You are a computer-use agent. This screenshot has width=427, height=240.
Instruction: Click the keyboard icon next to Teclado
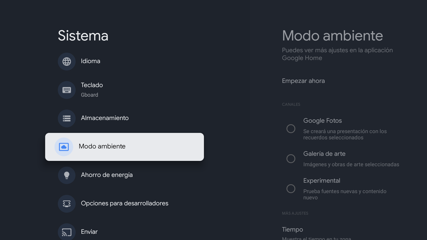point(67,90)
